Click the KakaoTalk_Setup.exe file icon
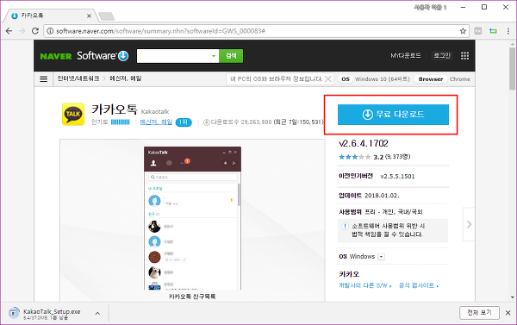Image resolution: width=517 pixels, height=325 pixels. pos(14,313)
